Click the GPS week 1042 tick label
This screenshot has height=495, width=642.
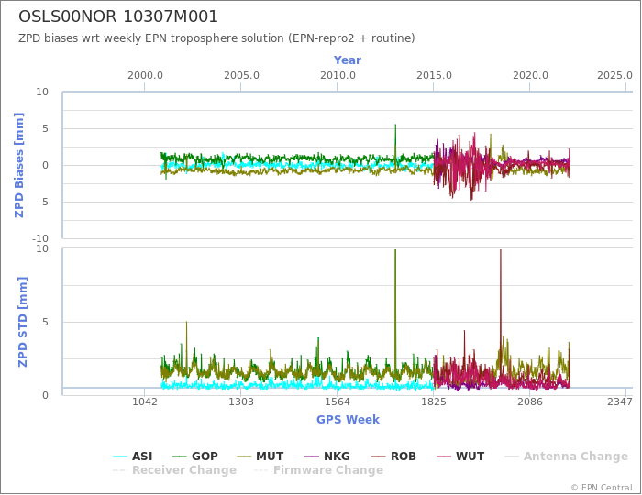coord(145,401)
